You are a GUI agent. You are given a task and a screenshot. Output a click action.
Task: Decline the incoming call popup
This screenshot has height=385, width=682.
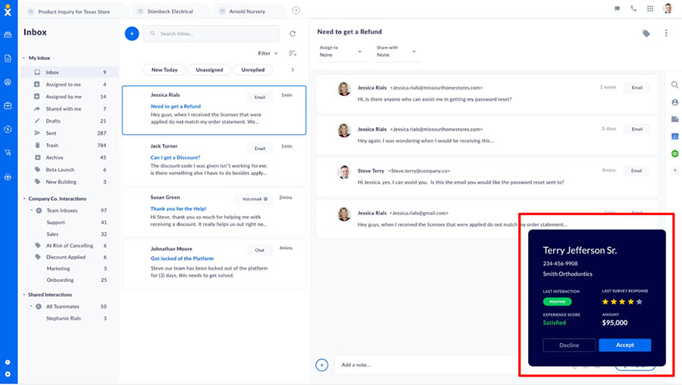click(x=568, y=345)
